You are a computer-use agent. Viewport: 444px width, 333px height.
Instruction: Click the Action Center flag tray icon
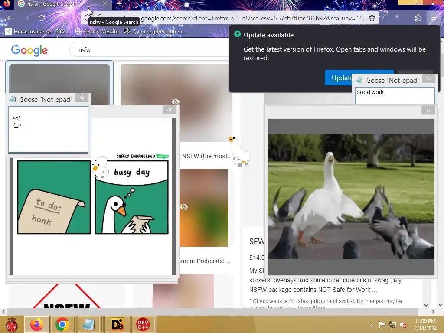(x=382, y=324)
